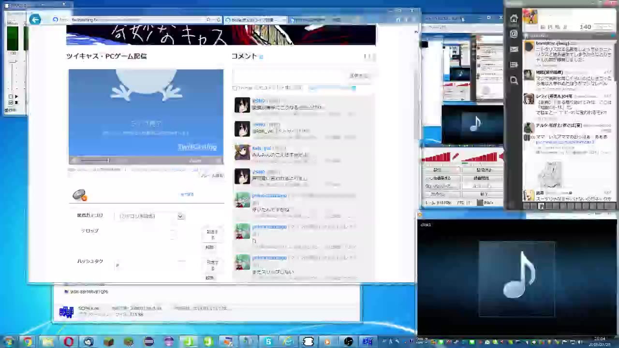
Task: Open direct messages envelope in Twitter client
Action: [514, 49]
